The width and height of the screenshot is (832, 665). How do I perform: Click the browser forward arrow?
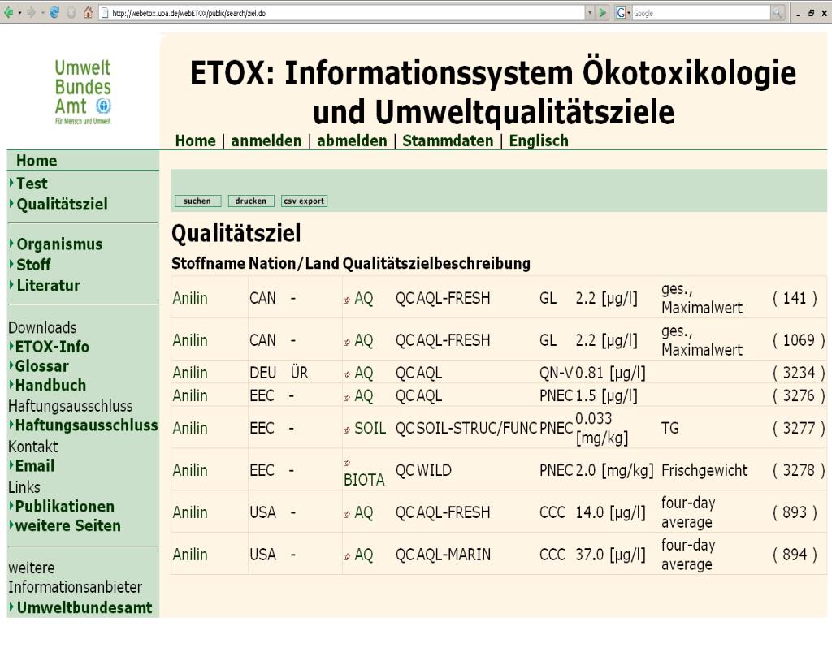tap(31, 13)
